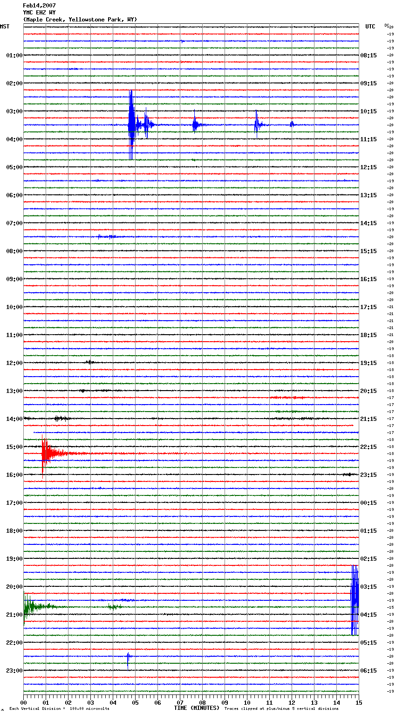Screen dimensions: 396x715
Task: Select the DC column header above offset values
Action: click(387, 25)
